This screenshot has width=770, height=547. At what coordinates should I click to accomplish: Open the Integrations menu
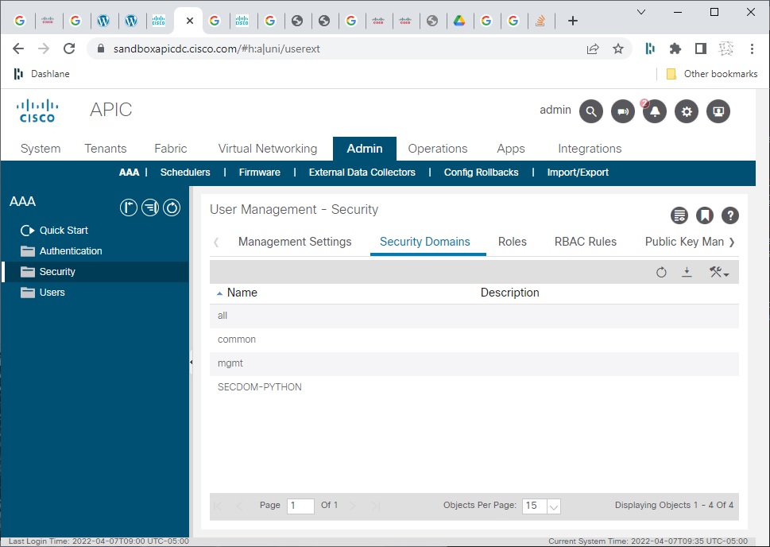point(590,149)
